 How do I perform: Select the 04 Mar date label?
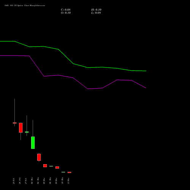38,180
